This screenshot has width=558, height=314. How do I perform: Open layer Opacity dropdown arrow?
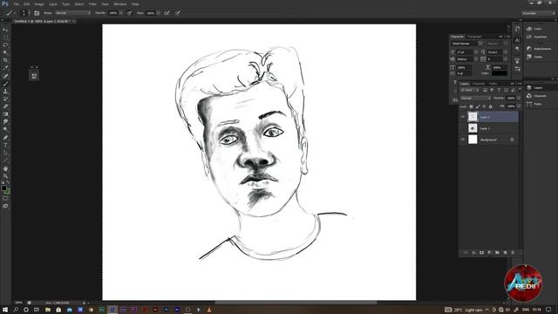coord(519,98)
